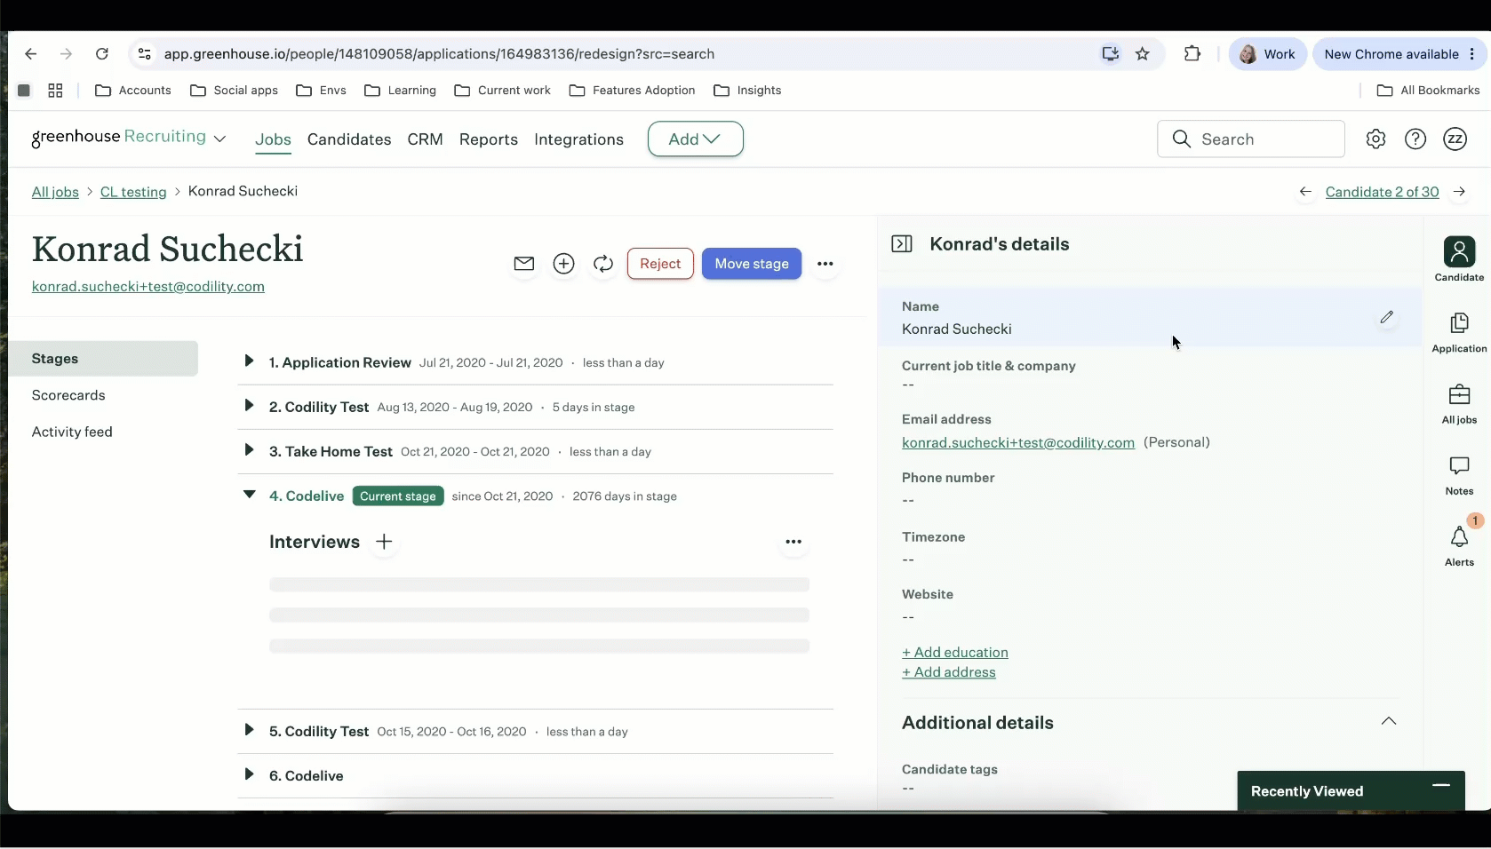Switch to the Scorecards tab
The image size is (1491, 849).
tap(68, 395)
